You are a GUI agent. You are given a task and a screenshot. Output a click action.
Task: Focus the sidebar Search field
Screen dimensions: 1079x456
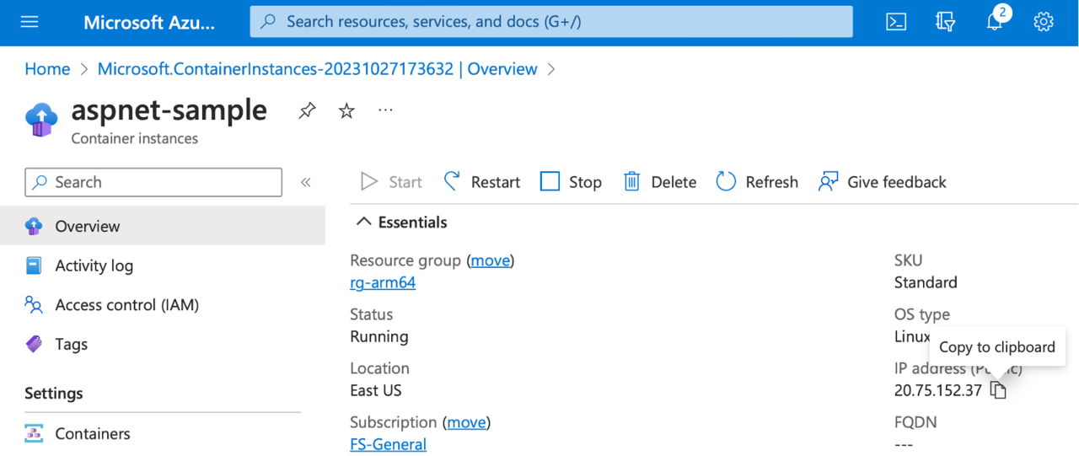tap(153, 182)
